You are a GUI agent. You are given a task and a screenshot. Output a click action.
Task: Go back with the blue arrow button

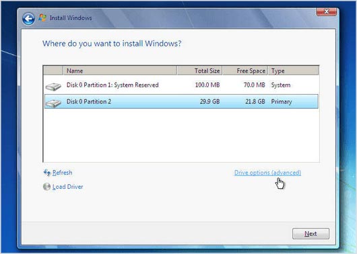coord(28,18)
